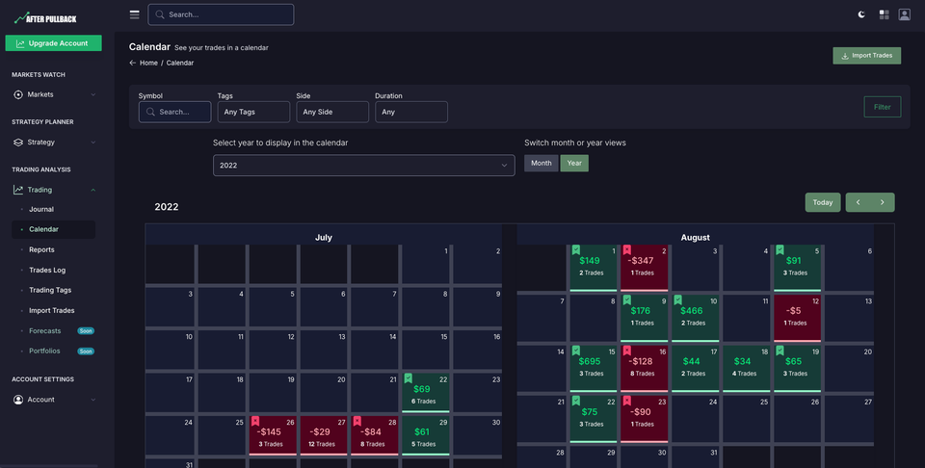Open Journal in the sidebar

coord(41,209)
